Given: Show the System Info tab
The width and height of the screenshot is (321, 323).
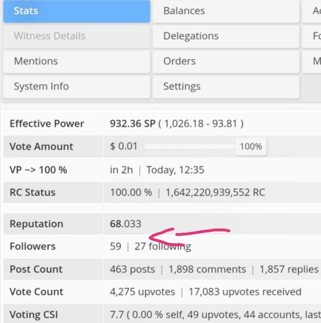Looking at the screenshot, I should [76, 86].
